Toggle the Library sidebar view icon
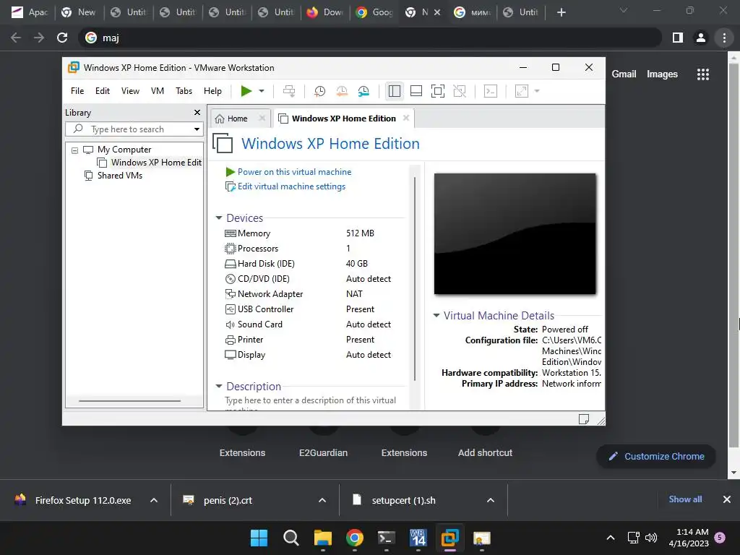The image size is (740, 555). tap(394, 91)
